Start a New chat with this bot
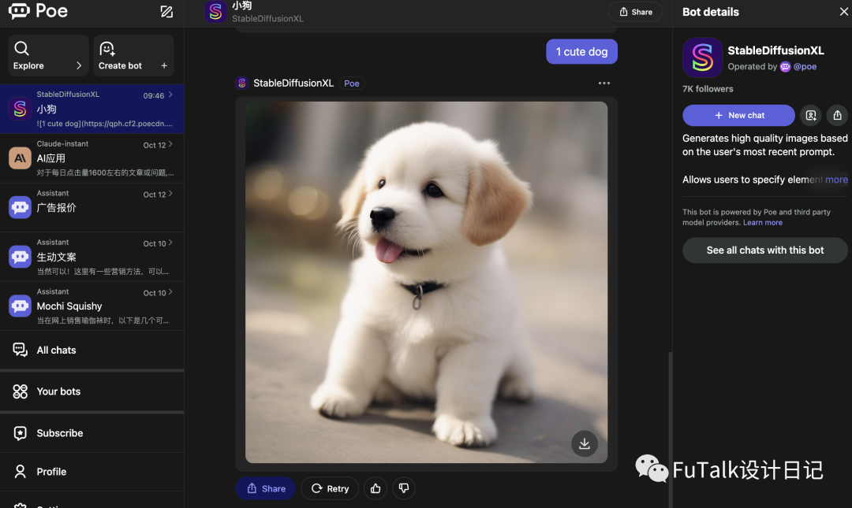 pos(738,115)
